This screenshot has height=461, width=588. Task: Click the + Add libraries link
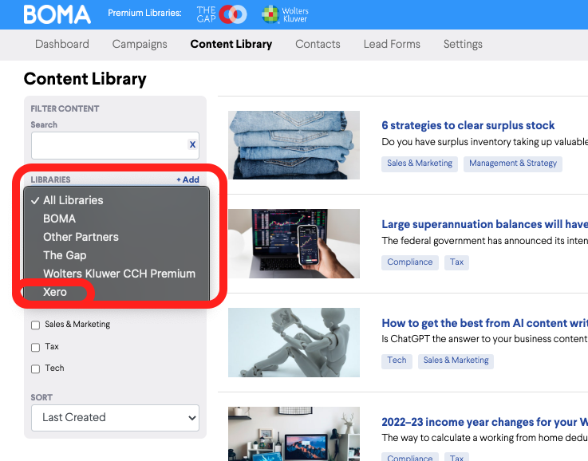(187, 179)
